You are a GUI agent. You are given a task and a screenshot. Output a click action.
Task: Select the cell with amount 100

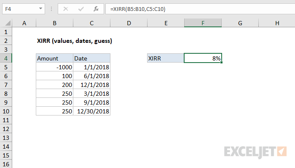coord(54,76)
